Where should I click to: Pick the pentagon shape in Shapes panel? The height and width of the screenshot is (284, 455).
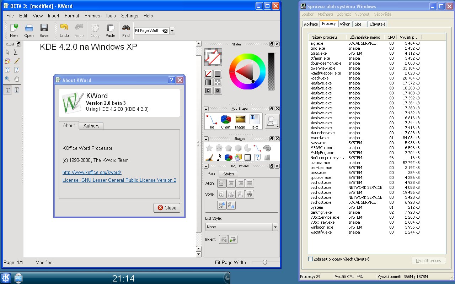tap(228, 148)
